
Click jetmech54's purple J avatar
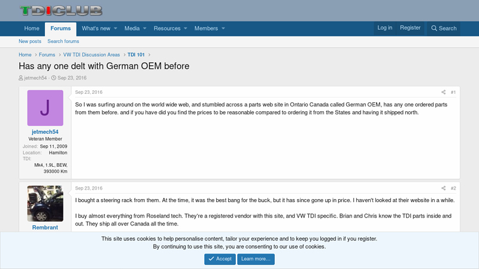(x=46, y=108)
